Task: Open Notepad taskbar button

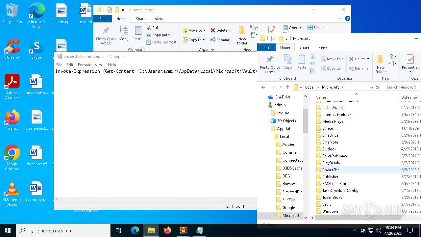Action: point(199,230)
